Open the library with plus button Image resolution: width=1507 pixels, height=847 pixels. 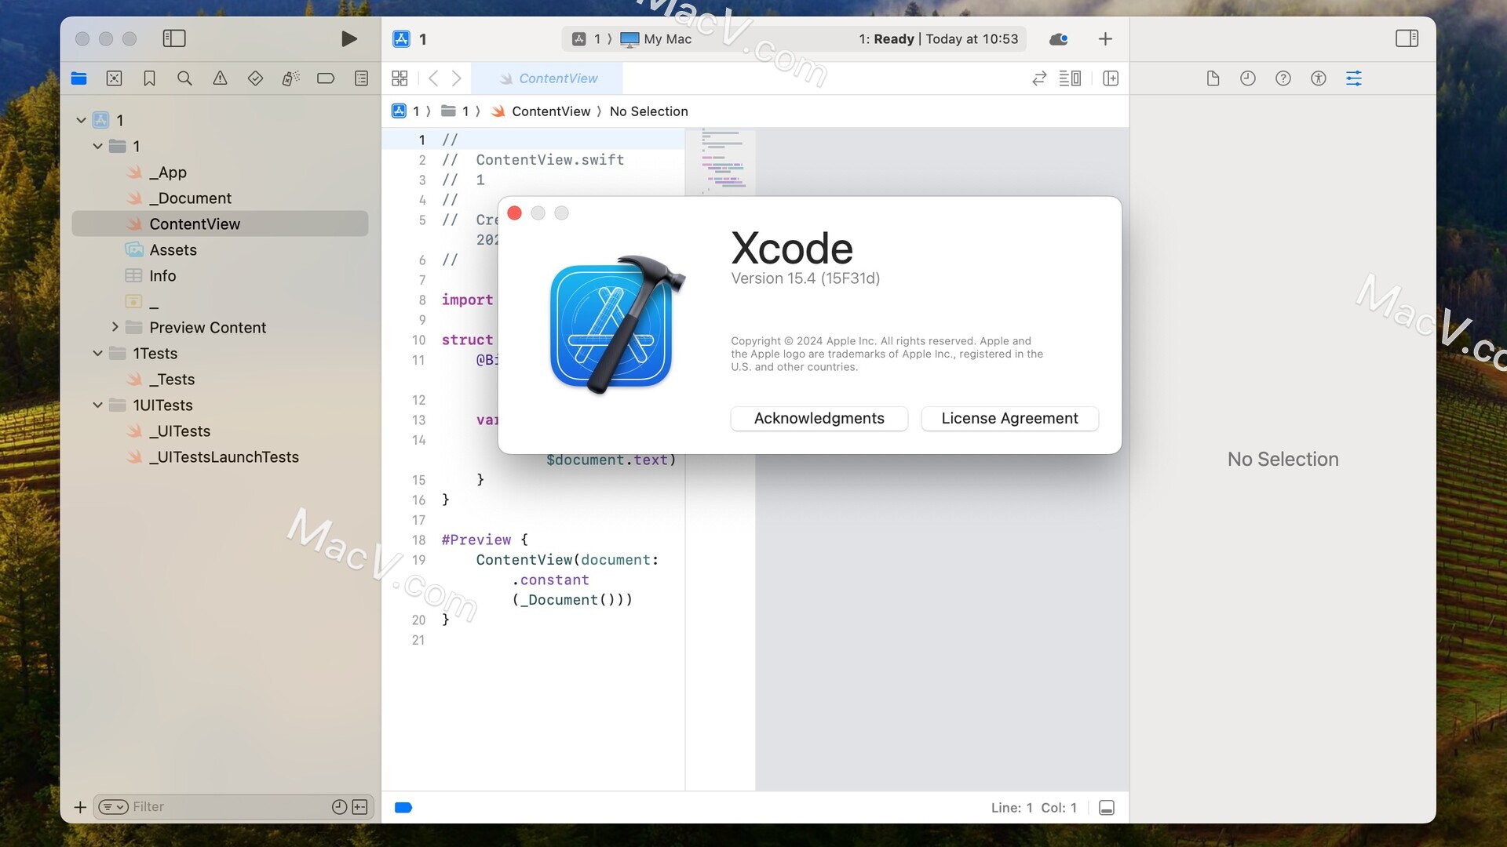point(1105,39)
